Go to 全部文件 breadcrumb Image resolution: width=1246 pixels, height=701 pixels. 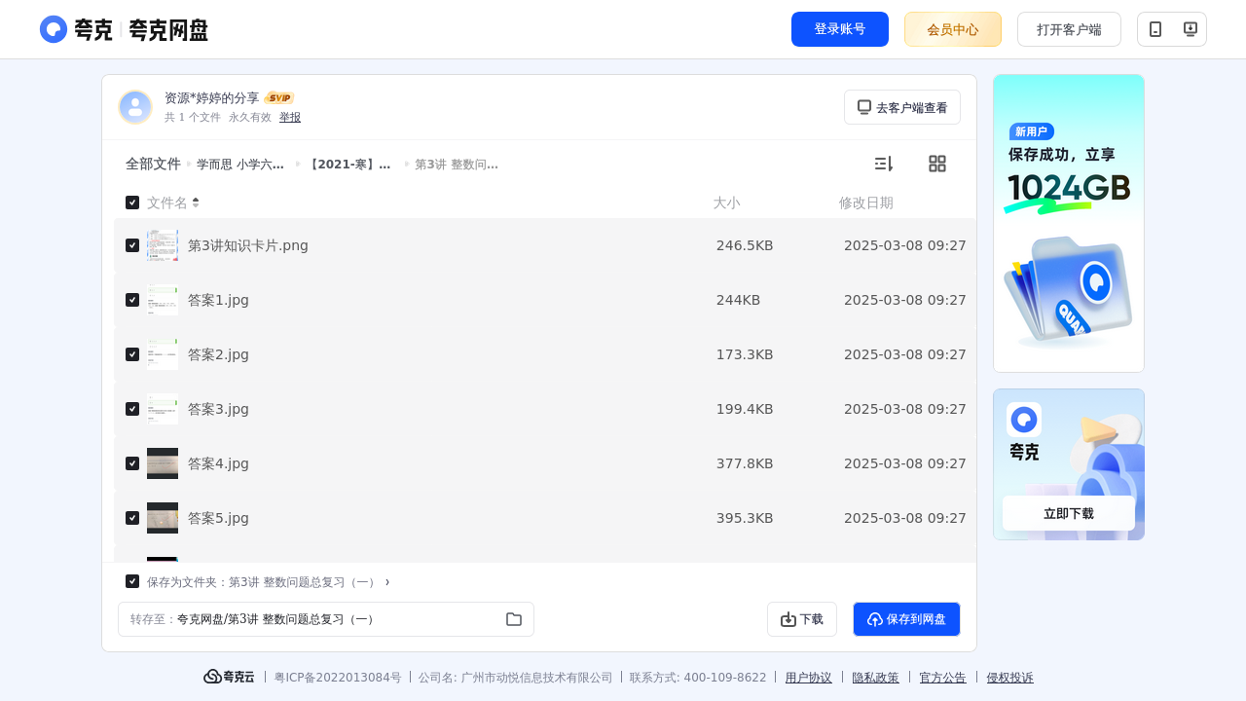153,164
